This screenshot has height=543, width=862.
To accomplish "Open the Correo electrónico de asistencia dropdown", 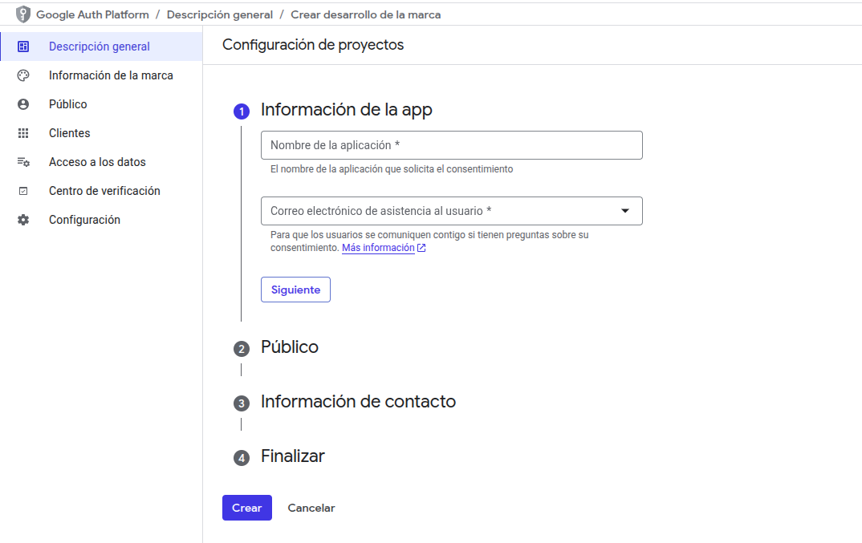I will pyautogui.click(x=451, y=211).
